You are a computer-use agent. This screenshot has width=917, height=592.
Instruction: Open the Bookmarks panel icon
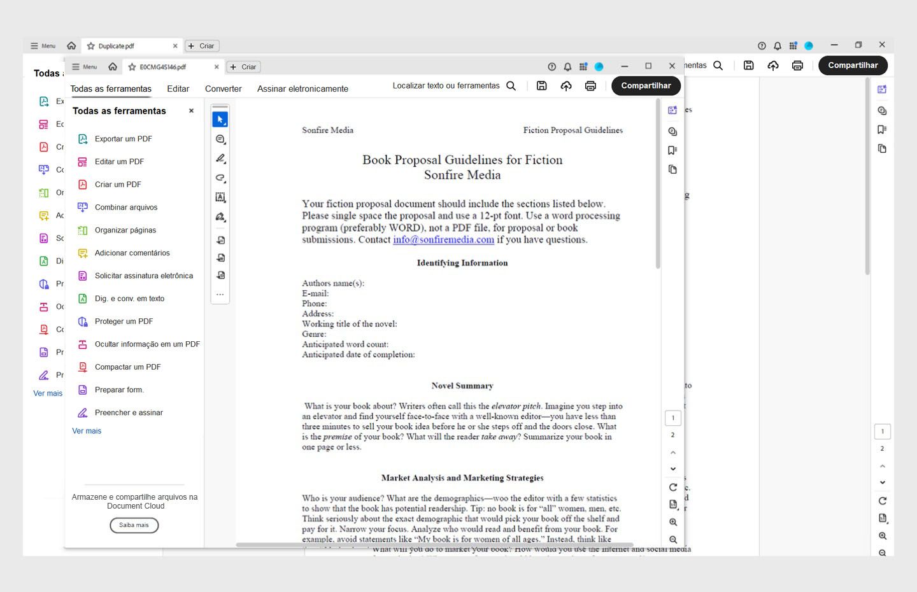click(672, 150)
